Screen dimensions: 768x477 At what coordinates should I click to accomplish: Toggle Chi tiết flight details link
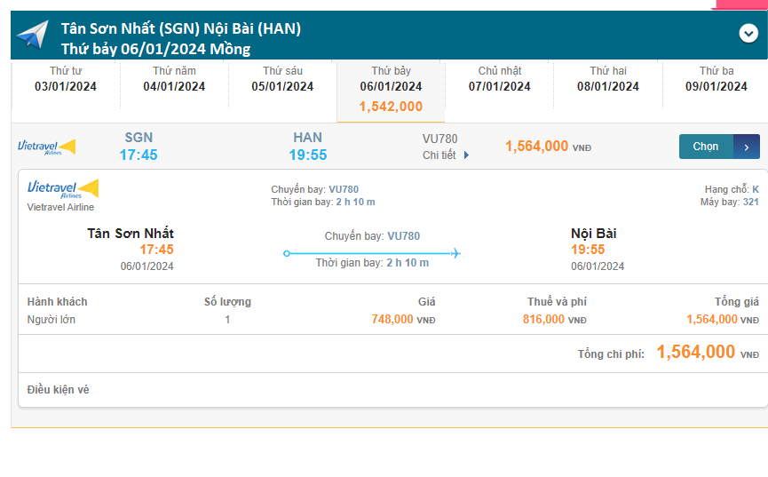(x=439, y=155)
